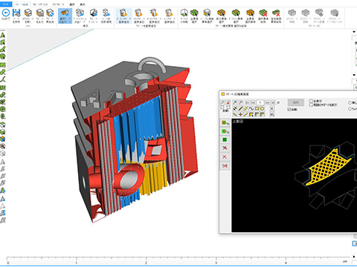Open the blue file tab at top-left

point(5,4)
